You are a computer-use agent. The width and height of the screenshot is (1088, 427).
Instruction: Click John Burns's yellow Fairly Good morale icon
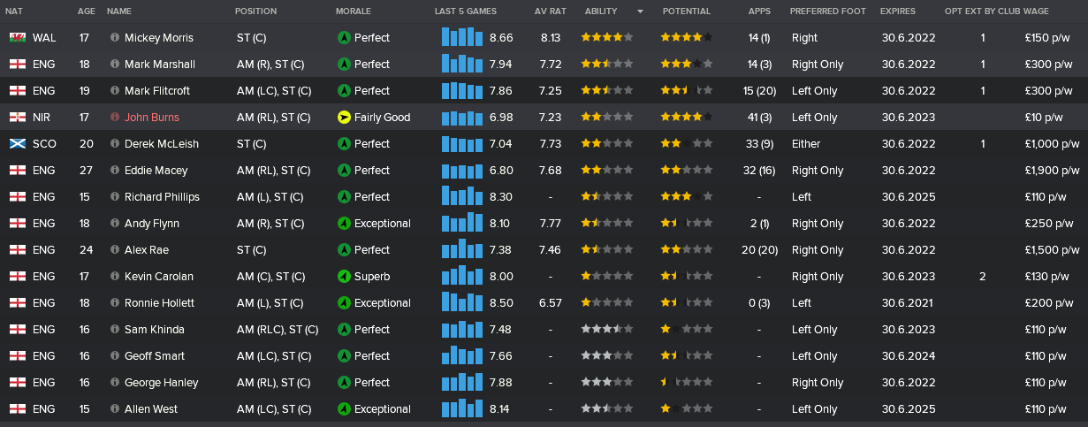click(x=344, y=118)
